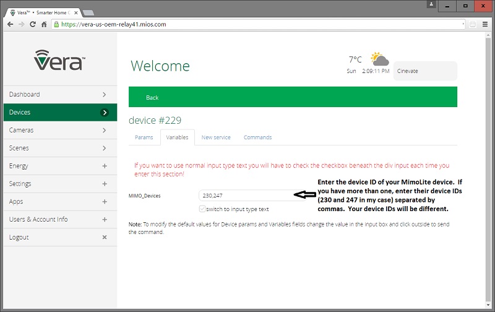
Task: Click the weather cloud icon
Action: [x=380, y=59]
